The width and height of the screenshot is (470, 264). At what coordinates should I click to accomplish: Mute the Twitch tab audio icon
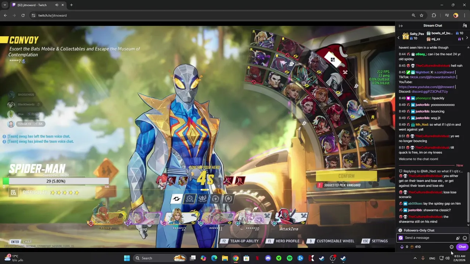pyautogui.click(x=57, y=5)
